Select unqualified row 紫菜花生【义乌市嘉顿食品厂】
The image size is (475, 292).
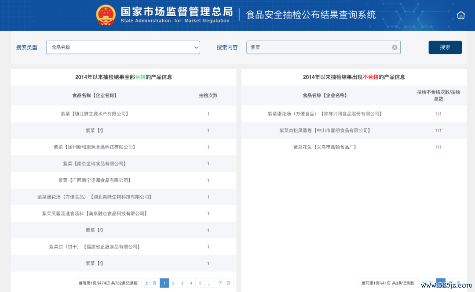[x=354, y=147]
